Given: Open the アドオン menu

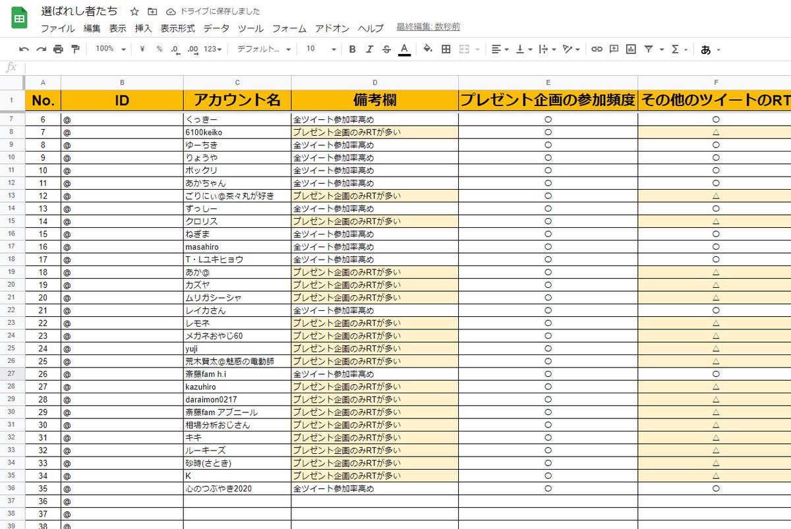Looking at the screenshot, I should click(332, 28).
